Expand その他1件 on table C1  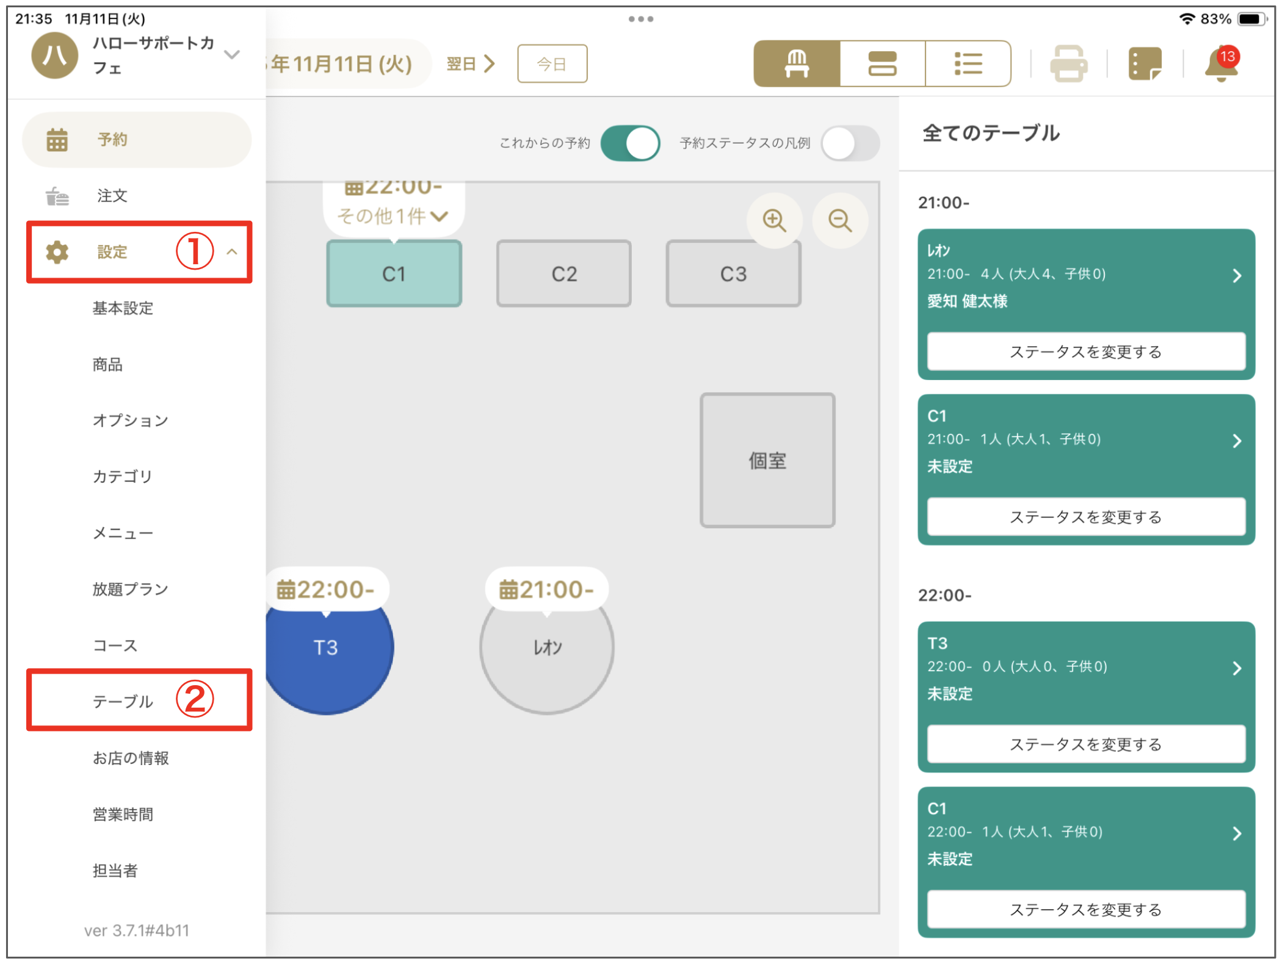point(393,216)
